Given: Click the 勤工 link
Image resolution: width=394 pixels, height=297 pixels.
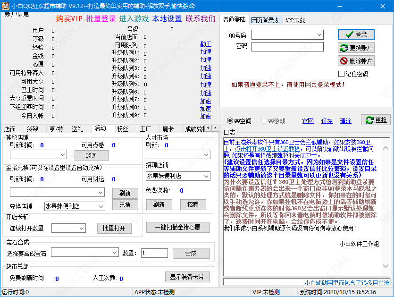Looking at the screenshot, I should pos(206,44).
